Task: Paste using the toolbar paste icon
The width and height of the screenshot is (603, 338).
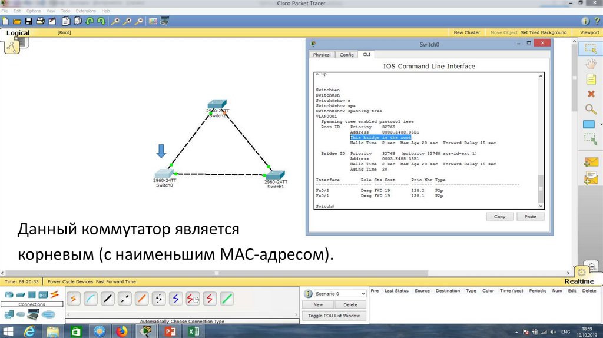Action: 78,21
